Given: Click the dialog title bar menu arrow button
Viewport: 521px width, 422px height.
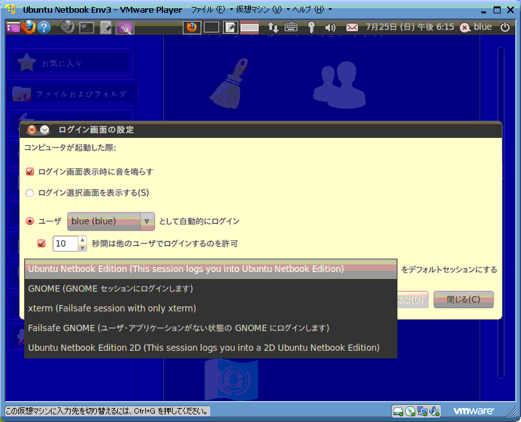Looking at the screenshot, I should (x=45, y=130).
